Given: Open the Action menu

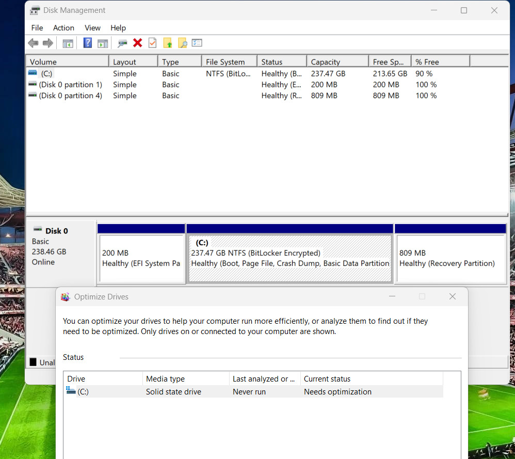Looking at the screenshot, I should pyautogui.click(x=63, y=28).
